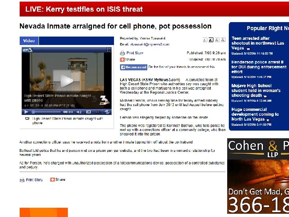Open top Print Story link

pos(135,53)
